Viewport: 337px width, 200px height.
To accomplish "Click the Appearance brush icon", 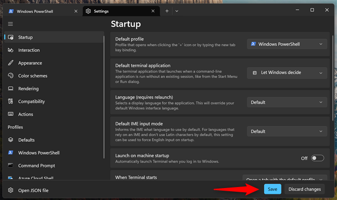I will coord(10,63).
